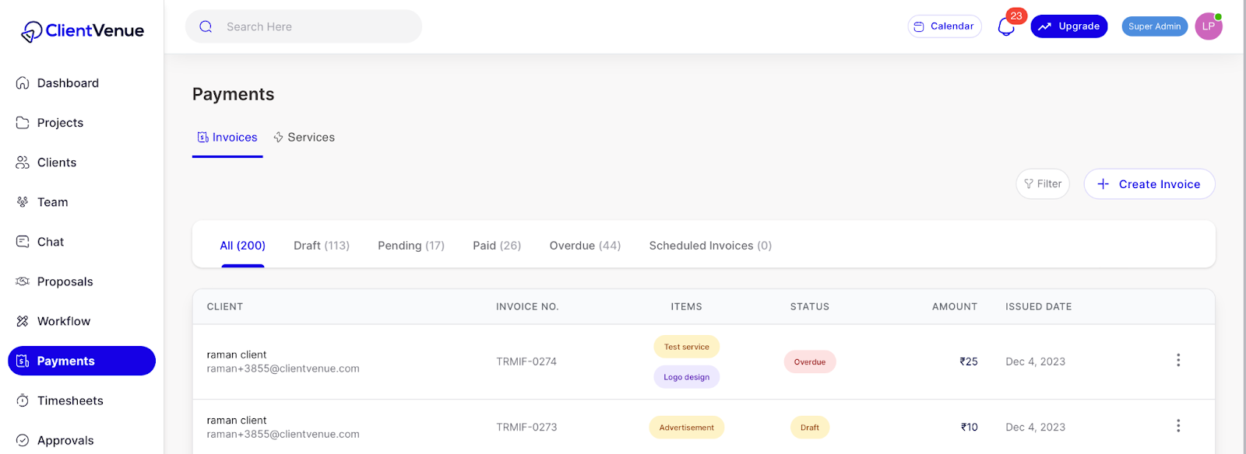Switch to the Services tab
Image resolution: width=1246 pixels, height=454 pixels.
tap(304, 138)
